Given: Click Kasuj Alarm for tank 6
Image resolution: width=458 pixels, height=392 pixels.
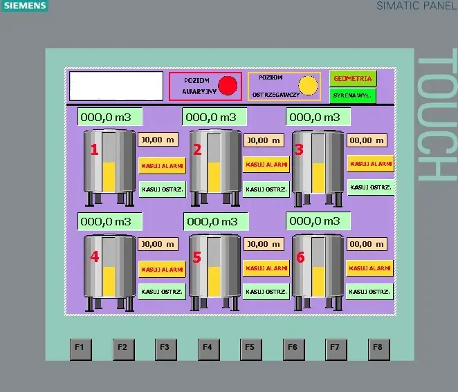Looking at the screenshot, I should click(369, 268).
